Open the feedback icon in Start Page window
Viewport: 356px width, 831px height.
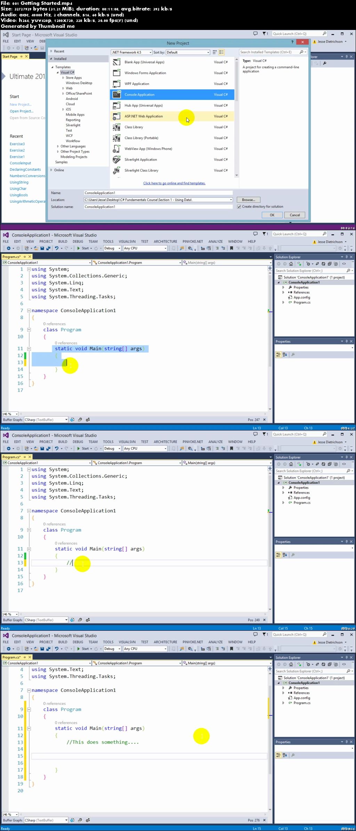point(256,34)
